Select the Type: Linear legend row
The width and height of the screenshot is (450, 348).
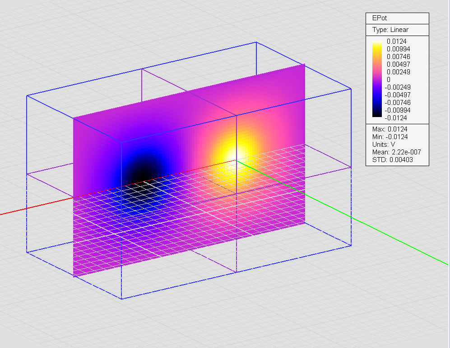click(390, 30)
